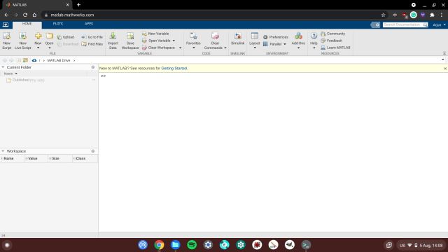The height and width of the screenshot is (252, 448).
Task: Click the Upload file icon
Action: 65,37
